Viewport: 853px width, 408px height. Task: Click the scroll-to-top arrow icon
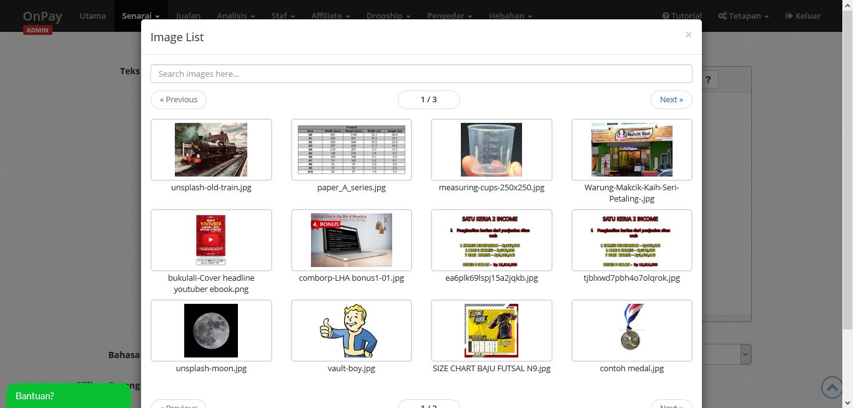point(832,387)
